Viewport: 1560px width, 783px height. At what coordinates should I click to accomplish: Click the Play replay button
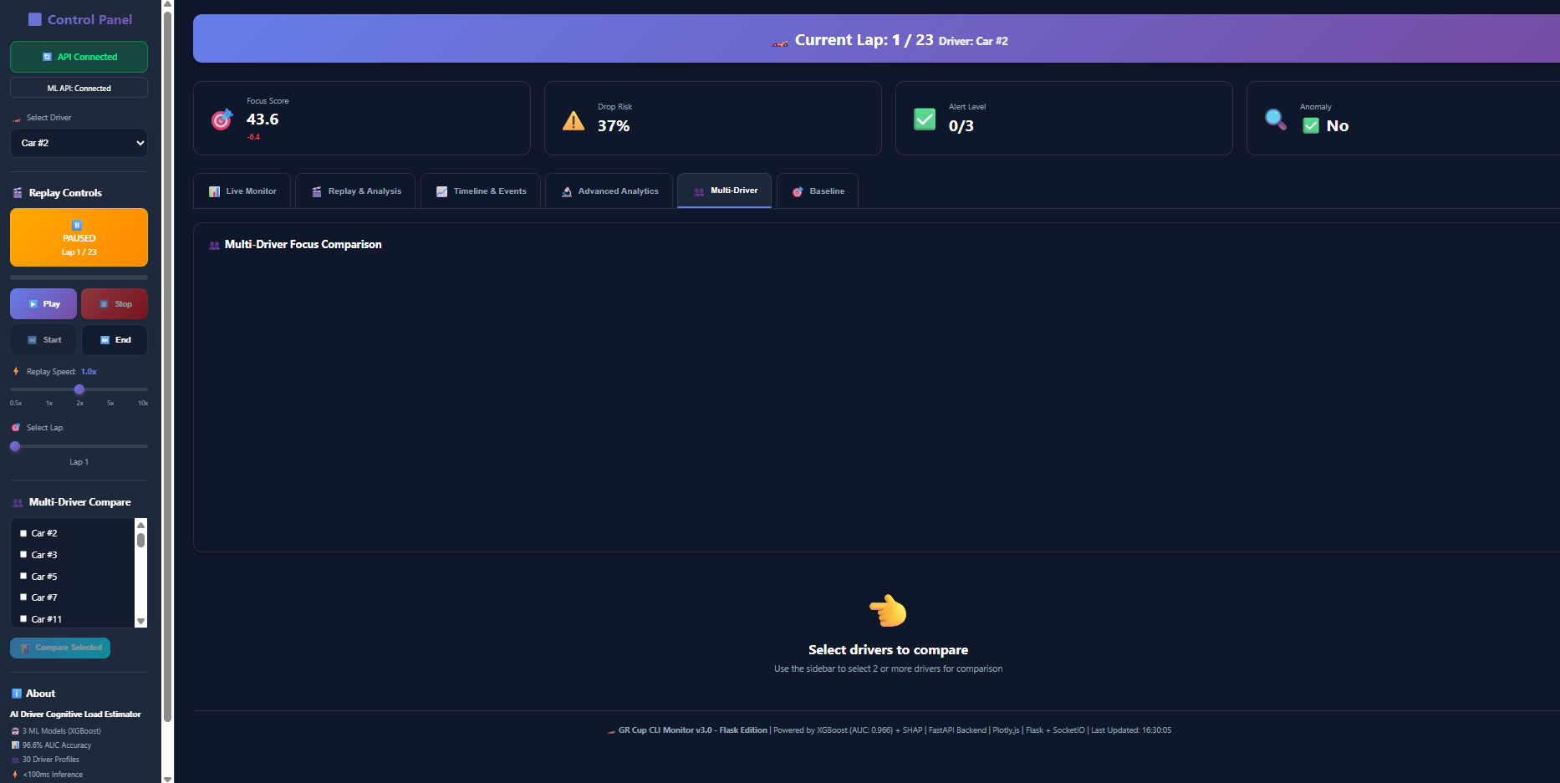[x=43, y=304]
